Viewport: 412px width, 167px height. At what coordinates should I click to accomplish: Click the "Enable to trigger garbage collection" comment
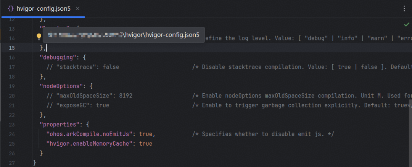pyautogui.click(x=302, y=105)
